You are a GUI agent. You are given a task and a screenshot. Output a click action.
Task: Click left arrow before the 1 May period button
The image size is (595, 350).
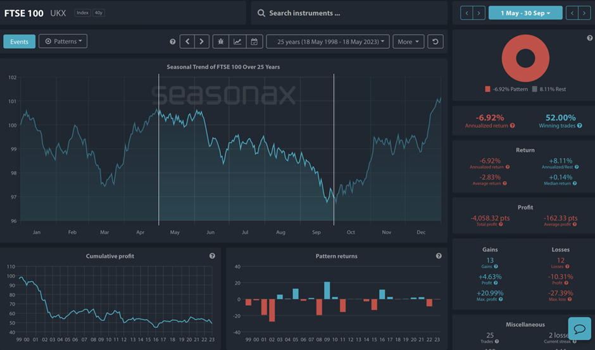click(x=467, y=13)
